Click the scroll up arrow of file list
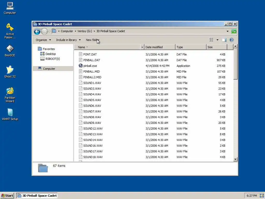265x199 pixels. (x=235, y=46)
